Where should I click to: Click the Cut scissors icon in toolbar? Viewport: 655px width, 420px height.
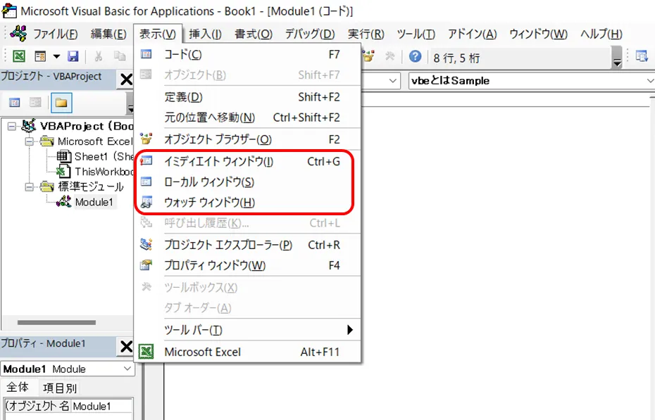click(x=99, y=56)
